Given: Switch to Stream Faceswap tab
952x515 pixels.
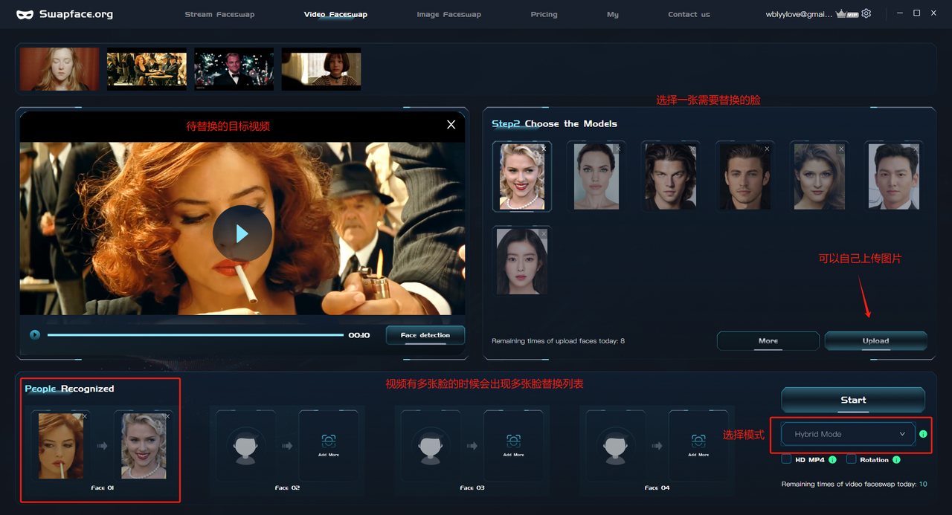Looking at the screenshot, I should (219, 14).
